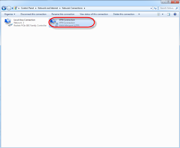Open the view options dropdown arrow
180x148 pixels.
162,14
